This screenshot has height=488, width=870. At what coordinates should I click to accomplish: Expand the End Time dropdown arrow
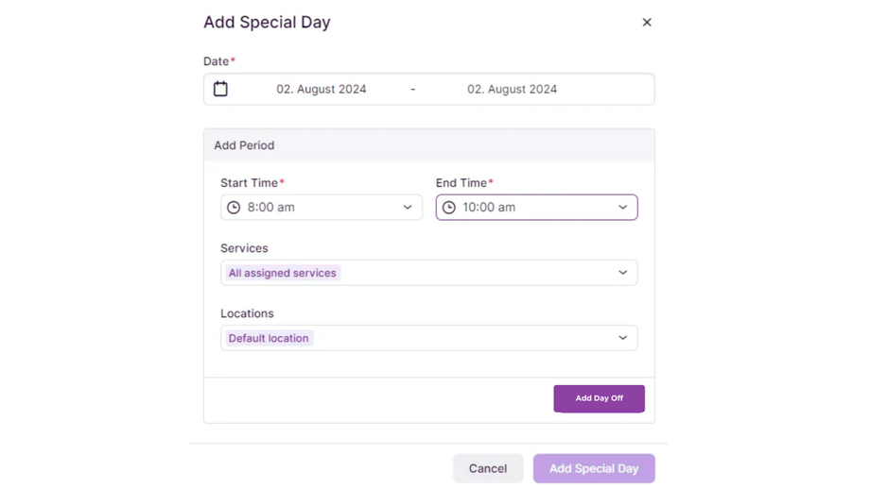coord(622,208)
